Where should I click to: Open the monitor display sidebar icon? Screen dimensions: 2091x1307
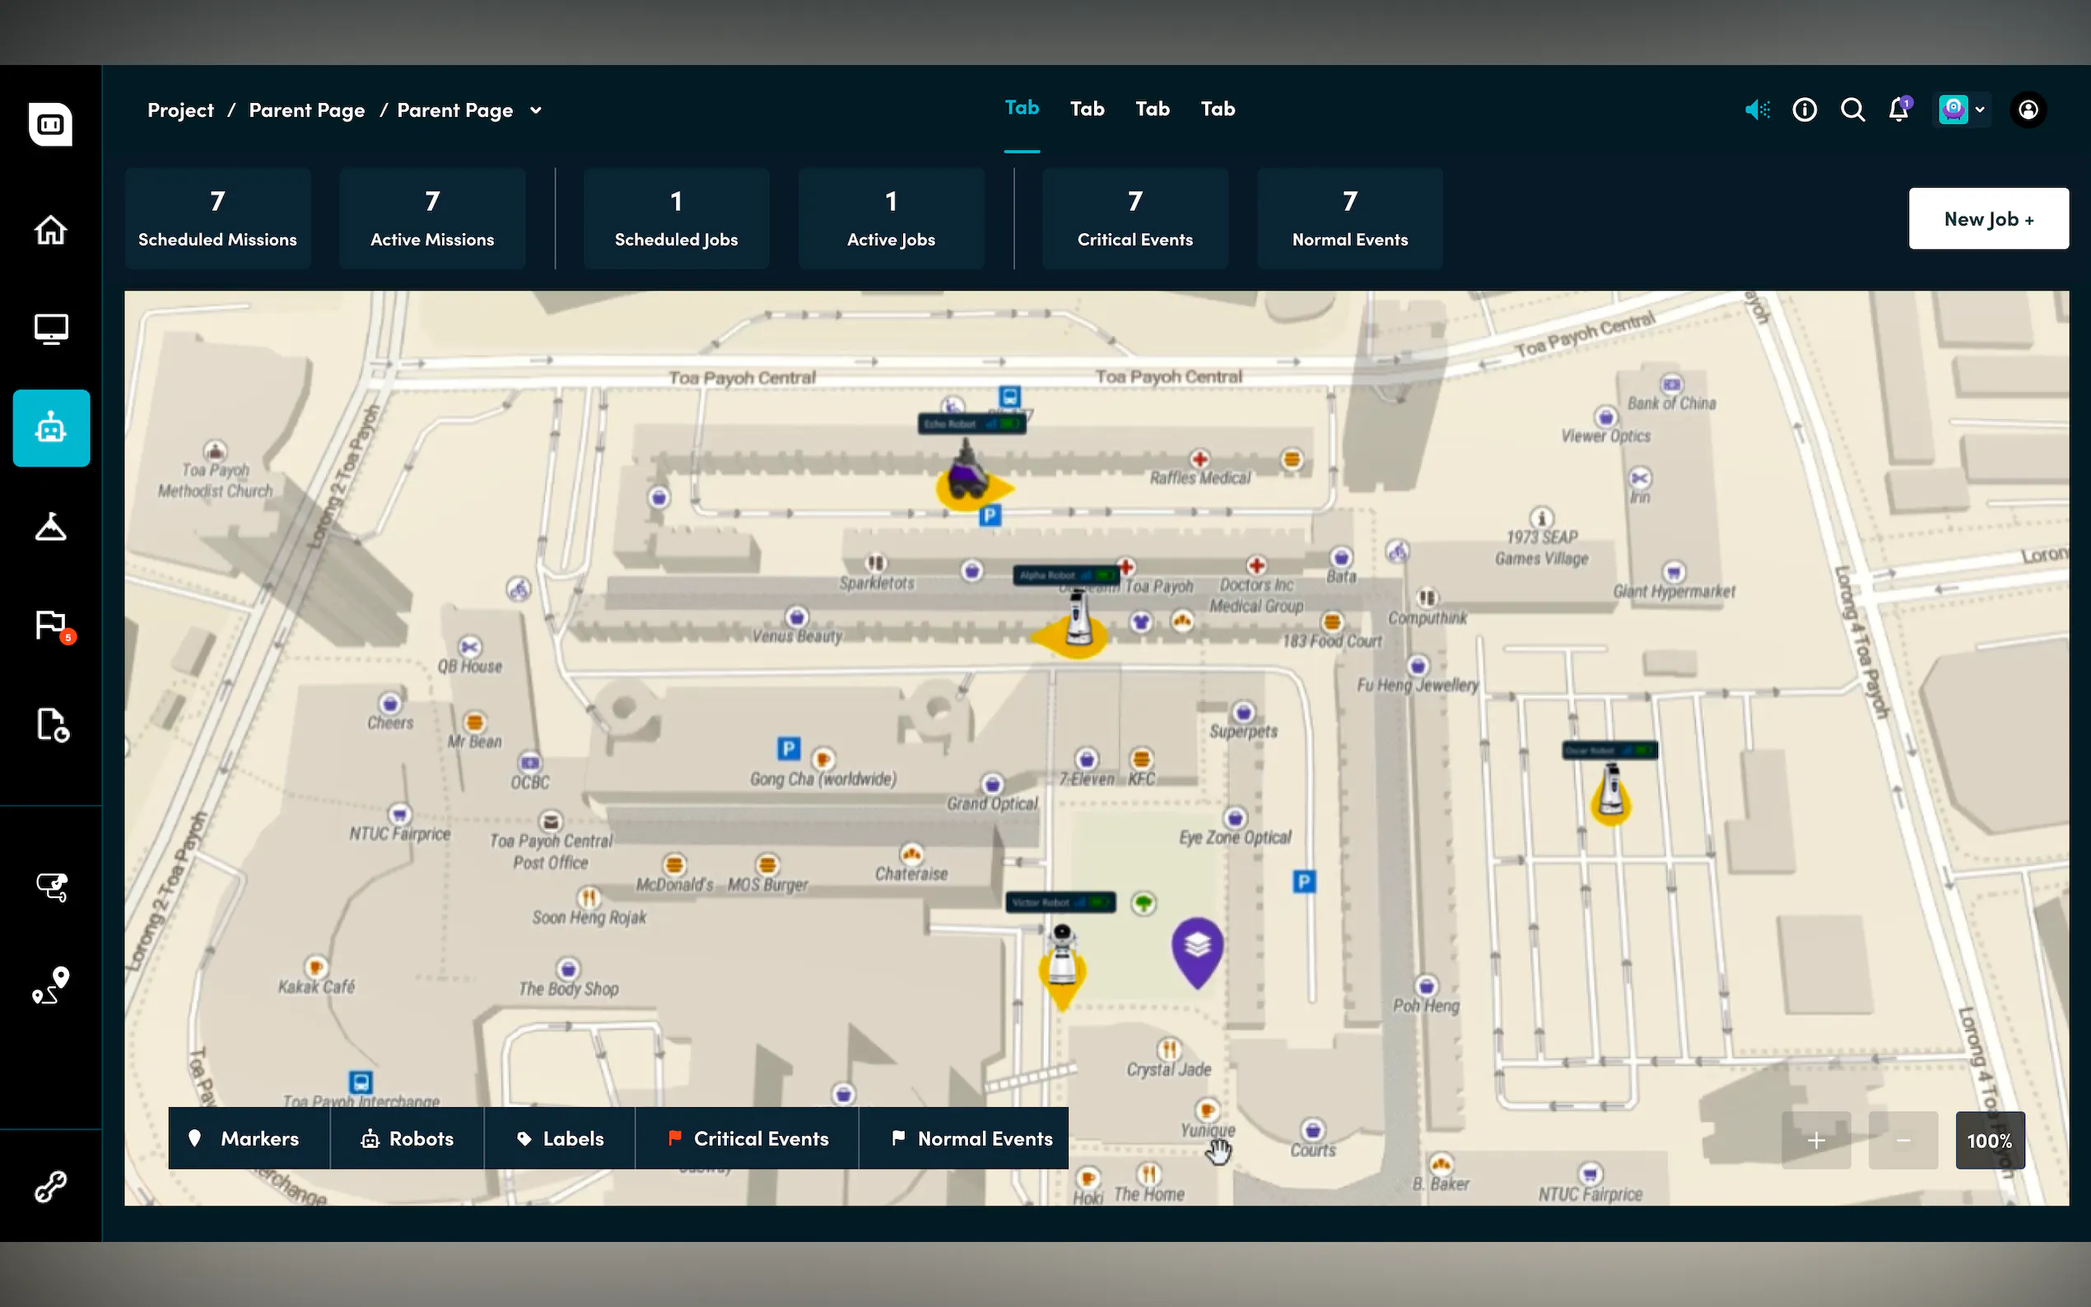51,329
